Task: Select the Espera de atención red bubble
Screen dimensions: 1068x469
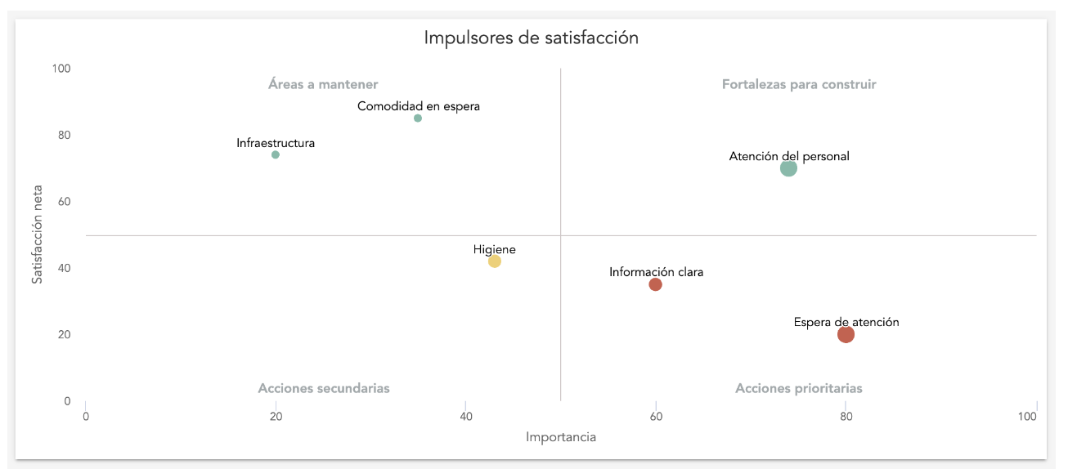Action: coord(846,334)
